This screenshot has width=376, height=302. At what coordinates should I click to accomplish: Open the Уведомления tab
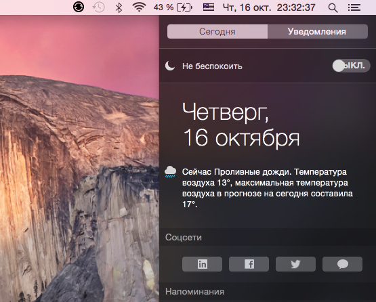tap(318, 31)
